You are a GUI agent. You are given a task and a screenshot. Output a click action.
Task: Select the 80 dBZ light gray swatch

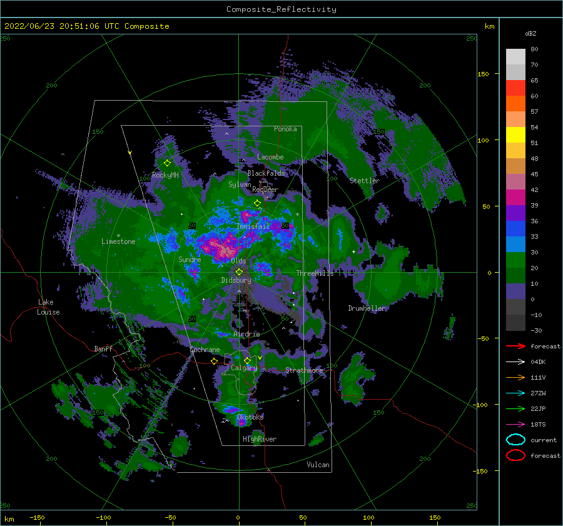pos(515,57)
